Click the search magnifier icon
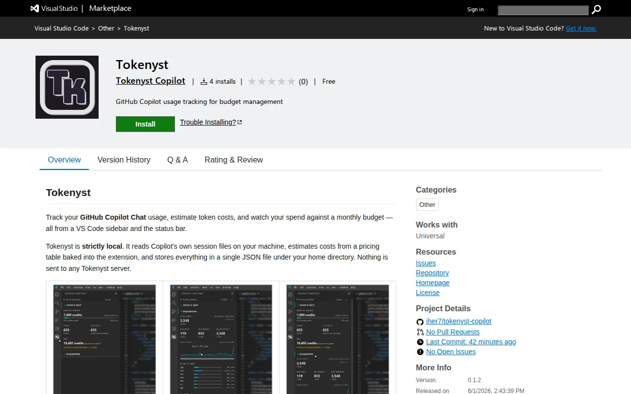631x394 pixels. click(x=596, y=9)
